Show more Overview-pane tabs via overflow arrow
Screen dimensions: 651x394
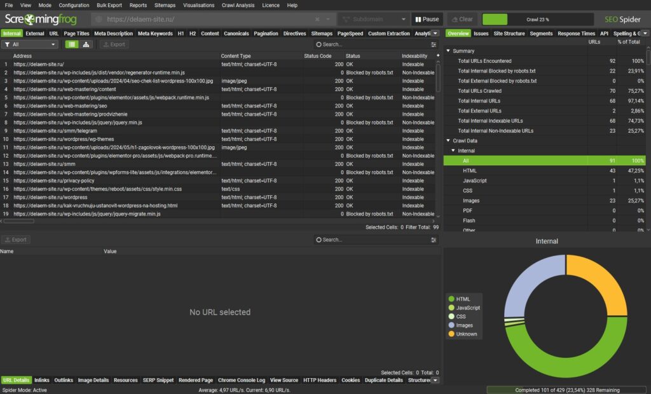(x=645, y=34)
